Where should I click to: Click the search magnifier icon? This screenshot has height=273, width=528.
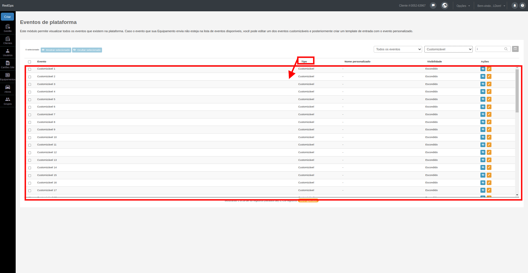506,49
